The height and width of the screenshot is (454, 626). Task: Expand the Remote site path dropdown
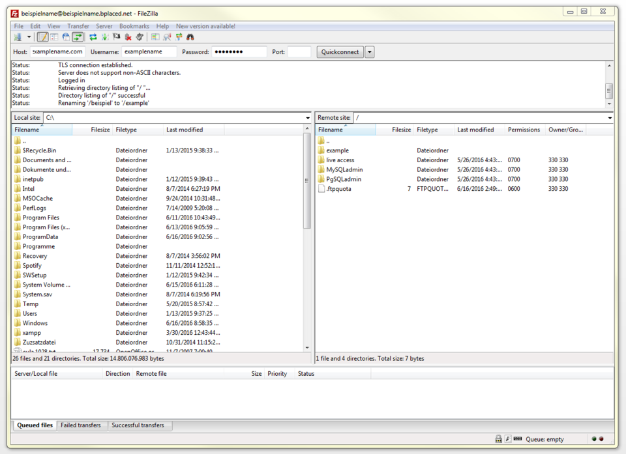pyautogui.click(x=610, y=118)
